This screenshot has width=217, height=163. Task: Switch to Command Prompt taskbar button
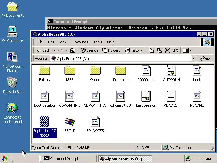[x=70, y=159]
